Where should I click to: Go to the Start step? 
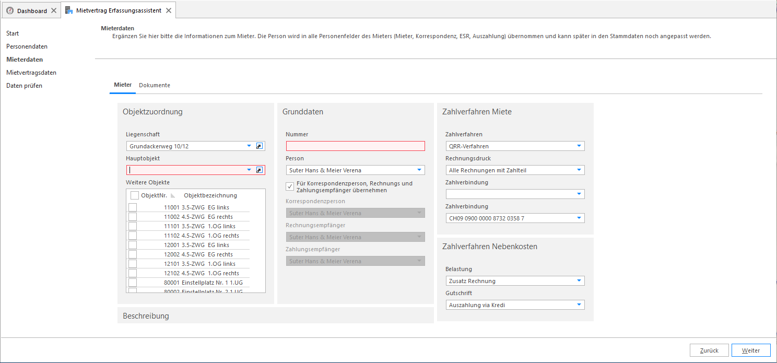pos(13,33)
